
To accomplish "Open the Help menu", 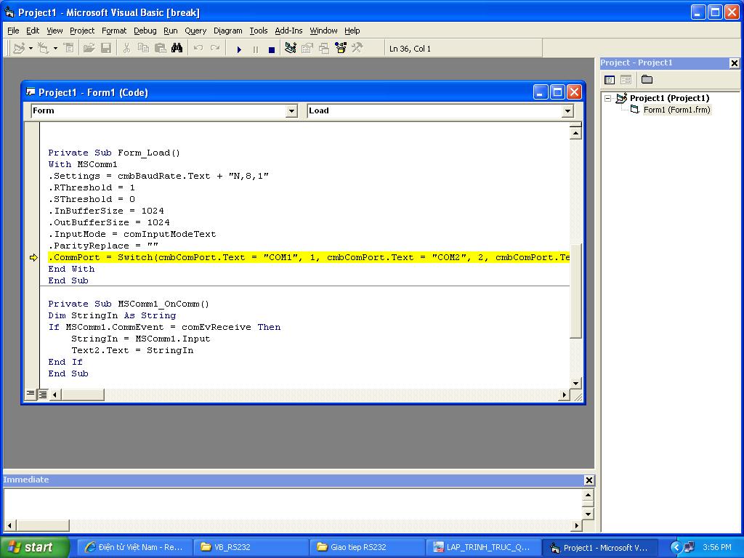I will click(x=352, y=31).
